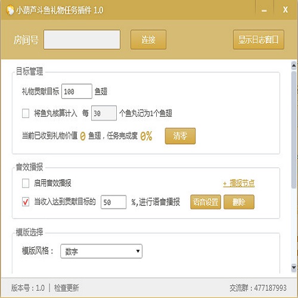Click the 删除 button
This screenshot has height=298, width=298.
point(239,202)
